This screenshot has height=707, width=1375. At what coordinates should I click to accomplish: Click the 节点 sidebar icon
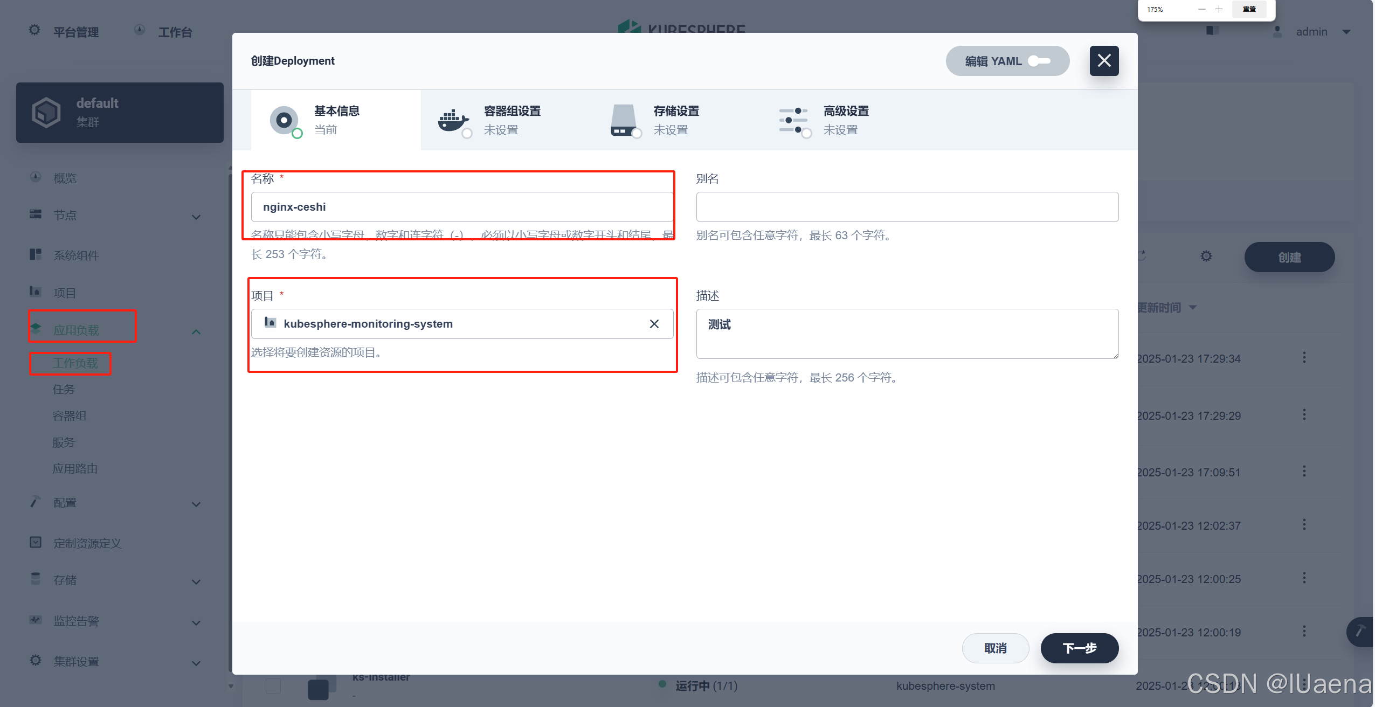pos(36,214)
